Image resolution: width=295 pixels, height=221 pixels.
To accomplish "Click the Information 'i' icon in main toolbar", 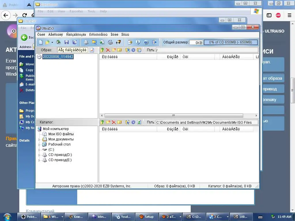I will click(x=138, y=42).
